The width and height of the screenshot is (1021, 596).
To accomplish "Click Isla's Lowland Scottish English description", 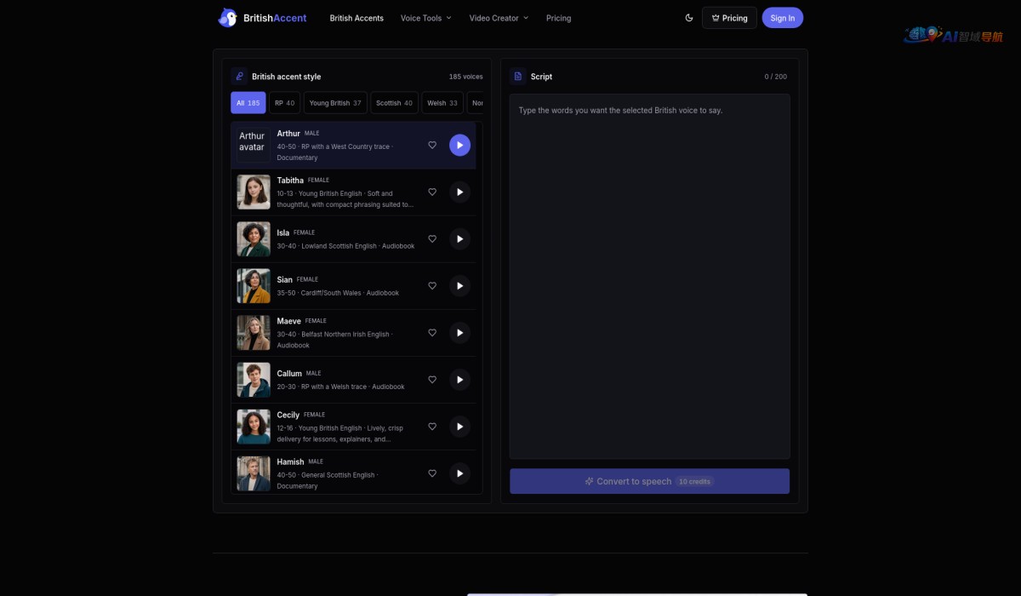I will click(x=345, y=246).
